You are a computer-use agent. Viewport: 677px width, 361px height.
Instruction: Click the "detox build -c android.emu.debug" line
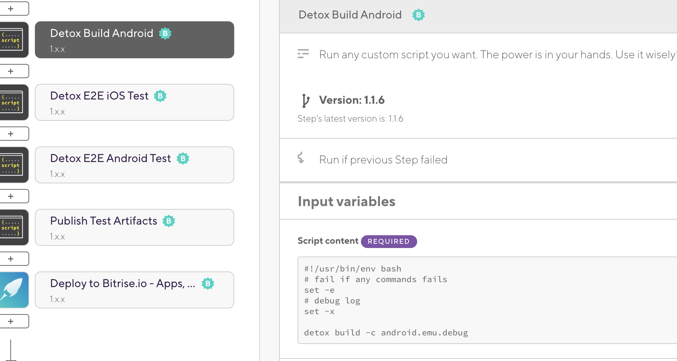click(386, 333)
